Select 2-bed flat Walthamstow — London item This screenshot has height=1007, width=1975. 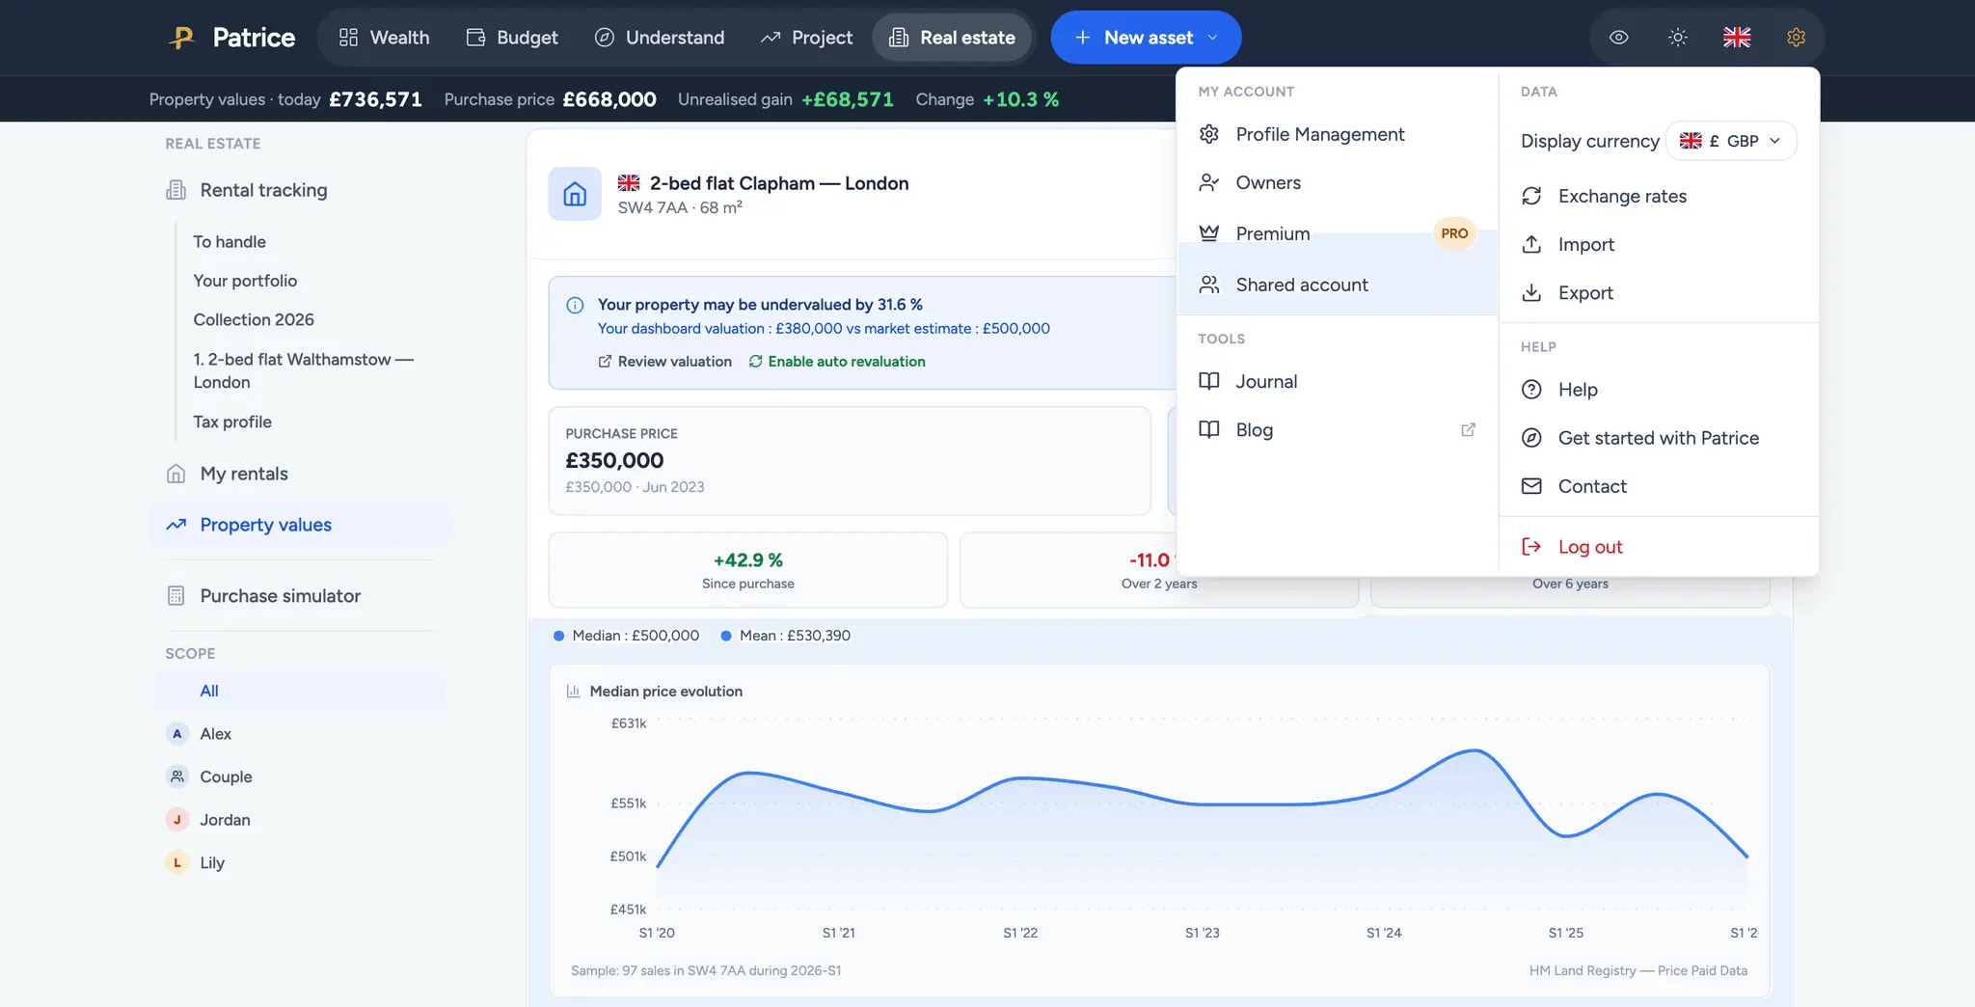pyautogui.click(x=303, y=370)
